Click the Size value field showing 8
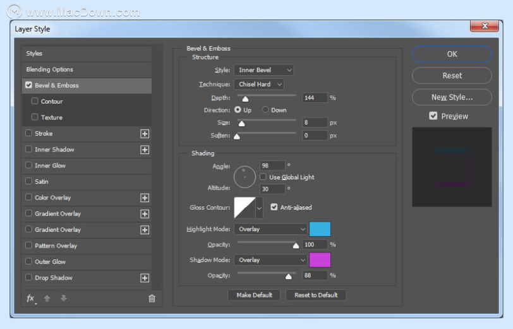The width and height of the screenshot is (513, 329). click(315, 123)
